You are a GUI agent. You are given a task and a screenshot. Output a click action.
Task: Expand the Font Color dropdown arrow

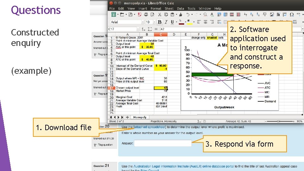(x=185, y=22)
